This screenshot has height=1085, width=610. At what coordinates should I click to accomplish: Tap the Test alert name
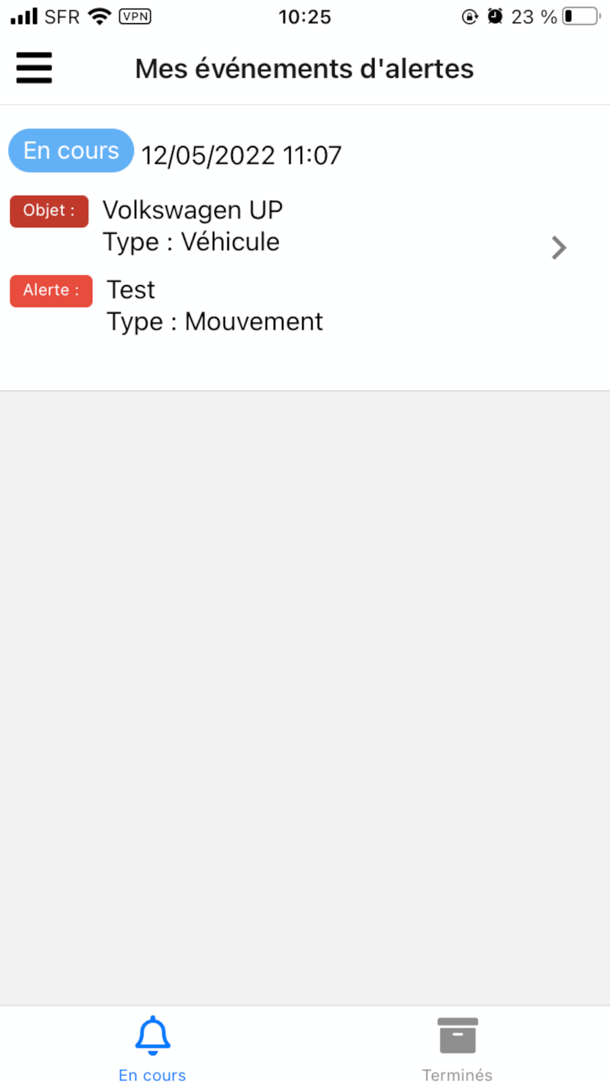click(x=131, y=290)
